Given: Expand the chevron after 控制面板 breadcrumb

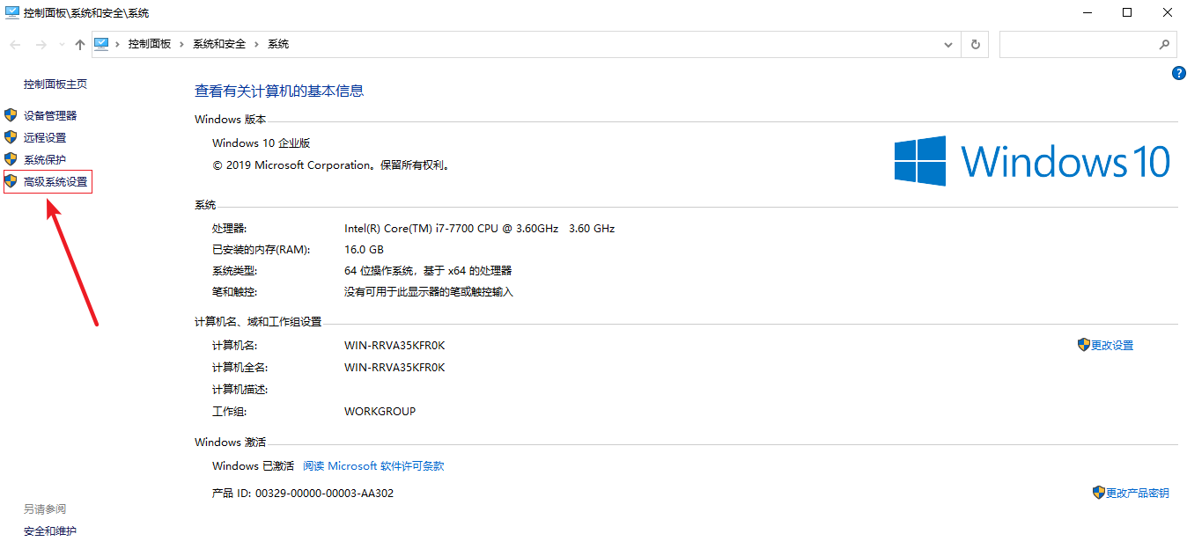Looking at the screenshot, I should tap(182, 44).
